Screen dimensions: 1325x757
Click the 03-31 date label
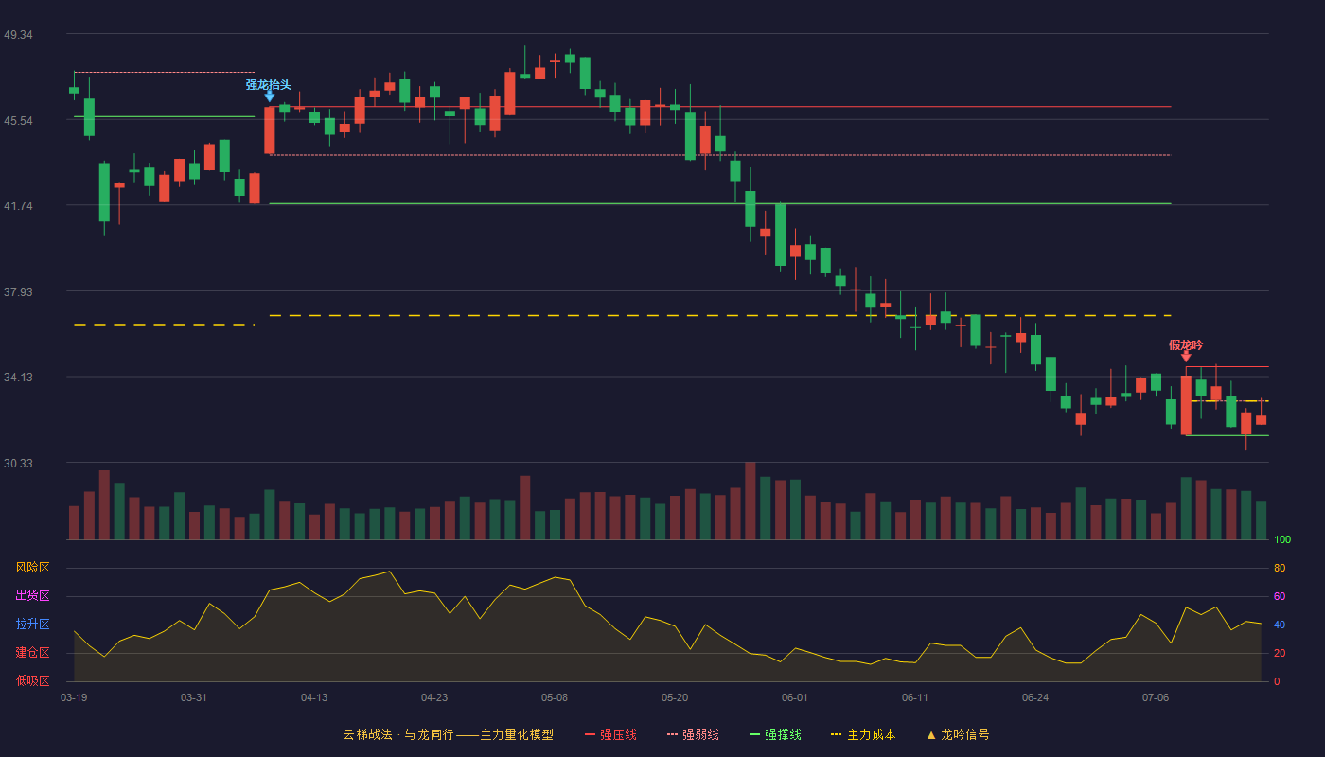pyautogui.click(x=194, y=697)
